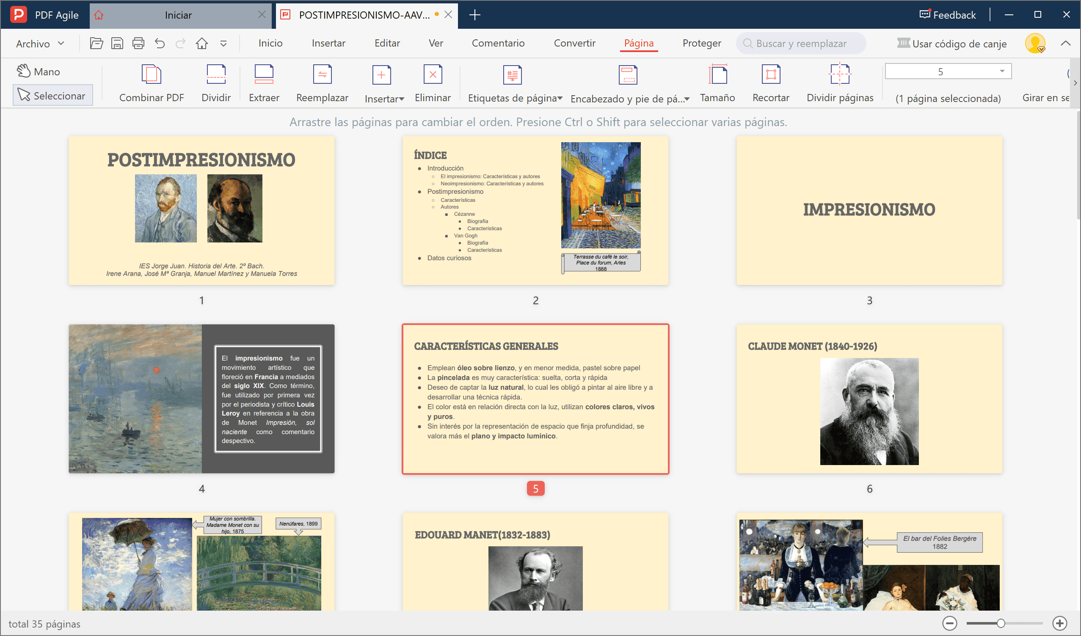The height and width of the screenshot is (636, 1081).
Task: Switch to the Insertar ribbon tab
Action: pyautogui.click(x=328, y=43)
